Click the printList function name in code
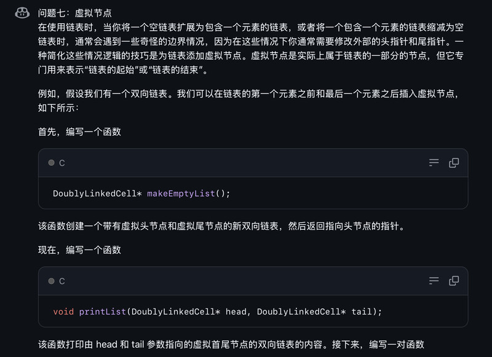Viewport: 492px width, 357px height. tap(103, 312)
